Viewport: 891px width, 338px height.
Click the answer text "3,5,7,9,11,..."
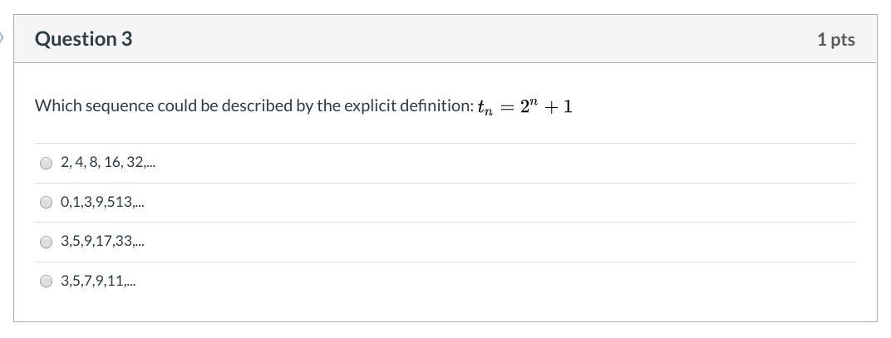pos(98,281)
